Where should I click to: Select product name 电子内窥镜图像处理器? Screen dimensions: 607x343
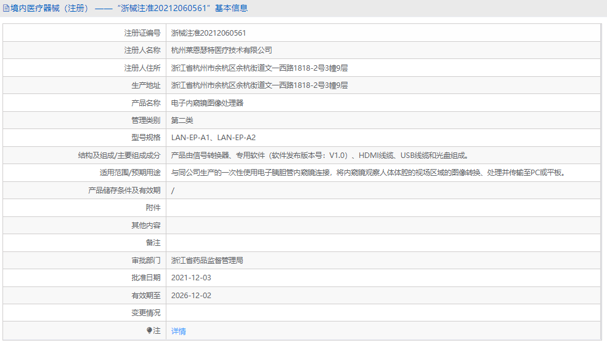point(207,103)
